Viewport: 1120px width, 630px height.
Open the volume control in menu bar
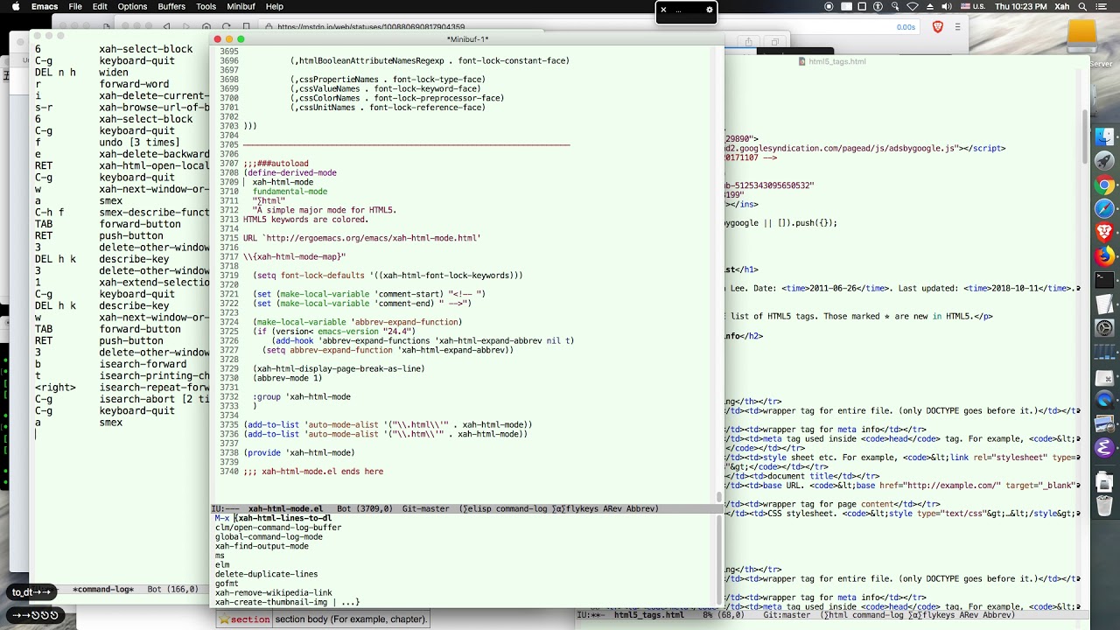(x=946, y=6)
